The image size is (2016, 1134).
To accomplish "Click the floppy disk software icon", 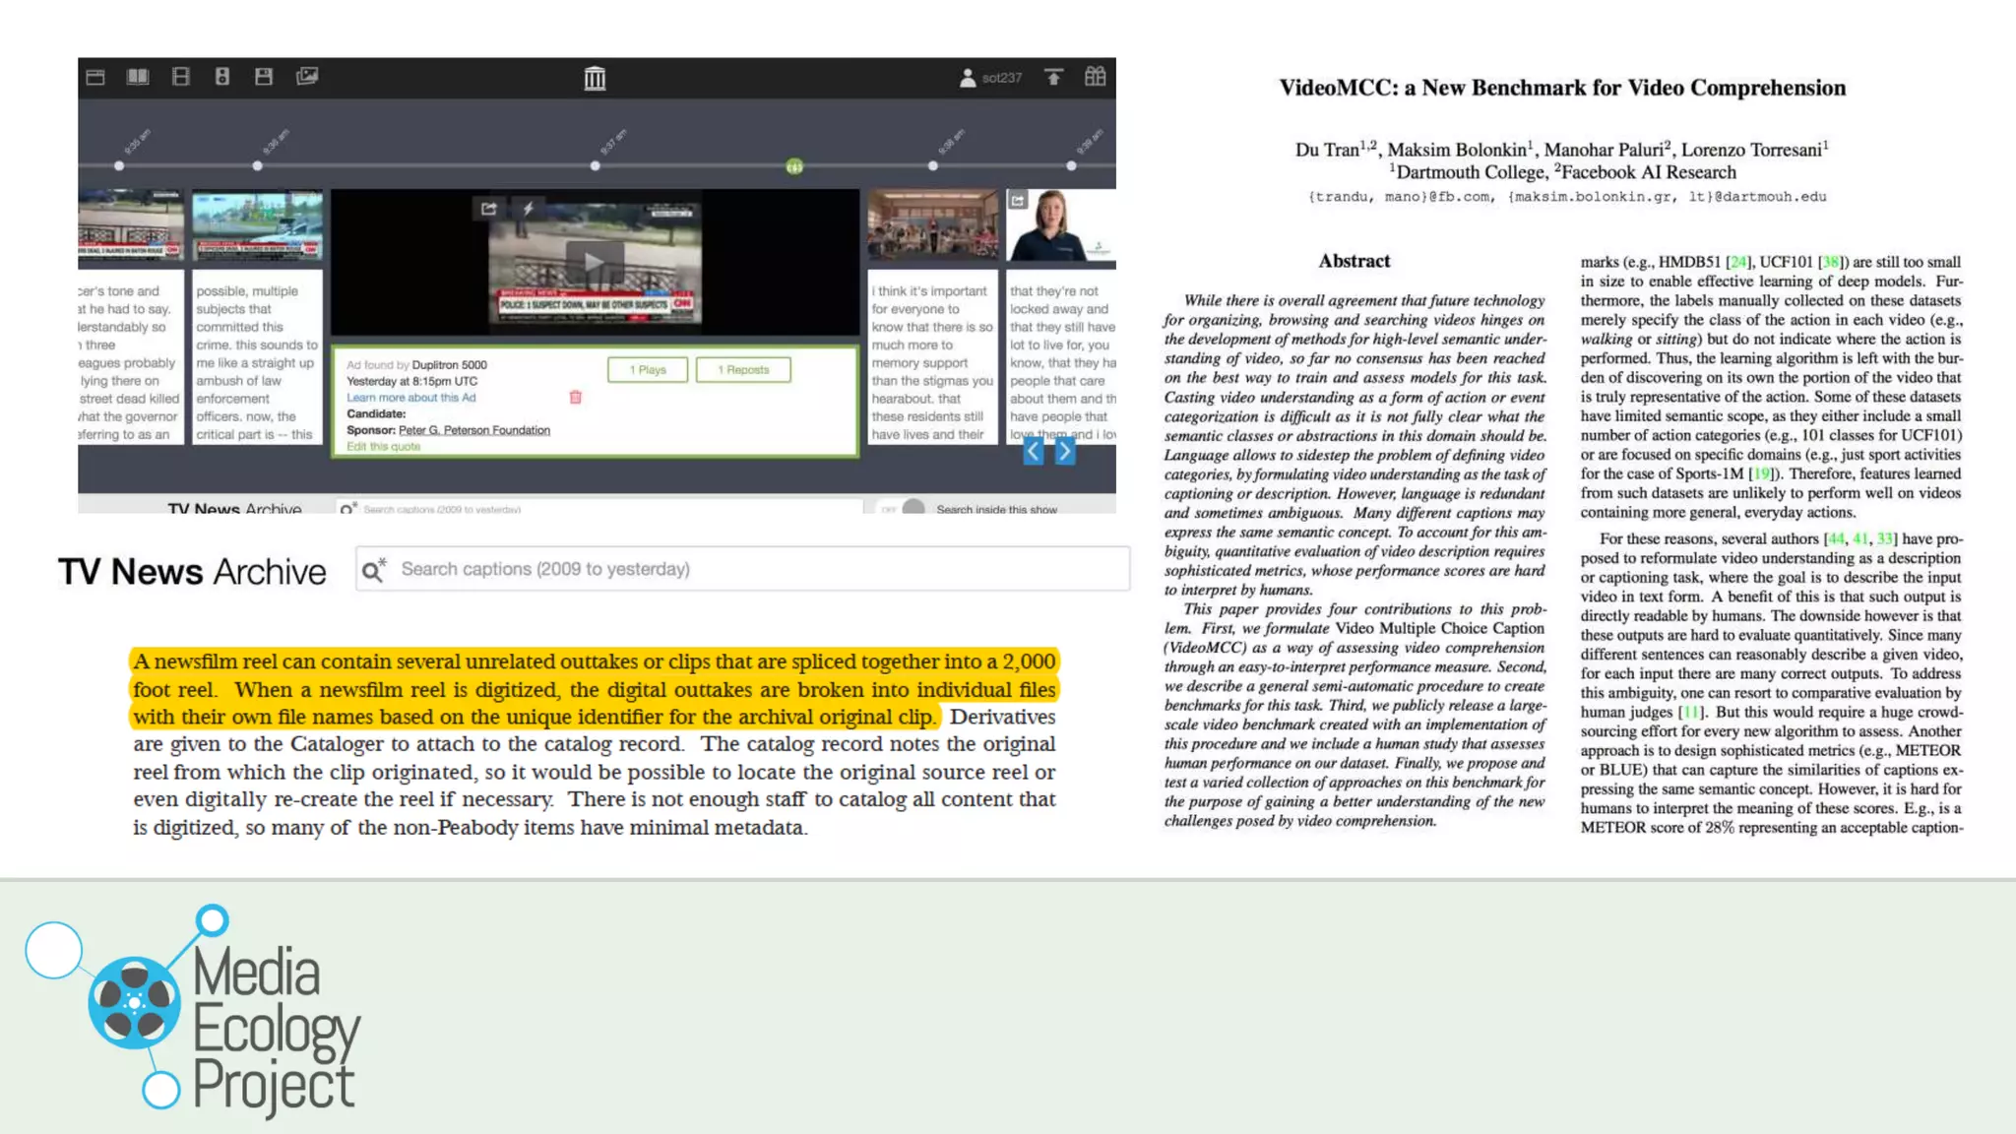I will click(264, 77).
